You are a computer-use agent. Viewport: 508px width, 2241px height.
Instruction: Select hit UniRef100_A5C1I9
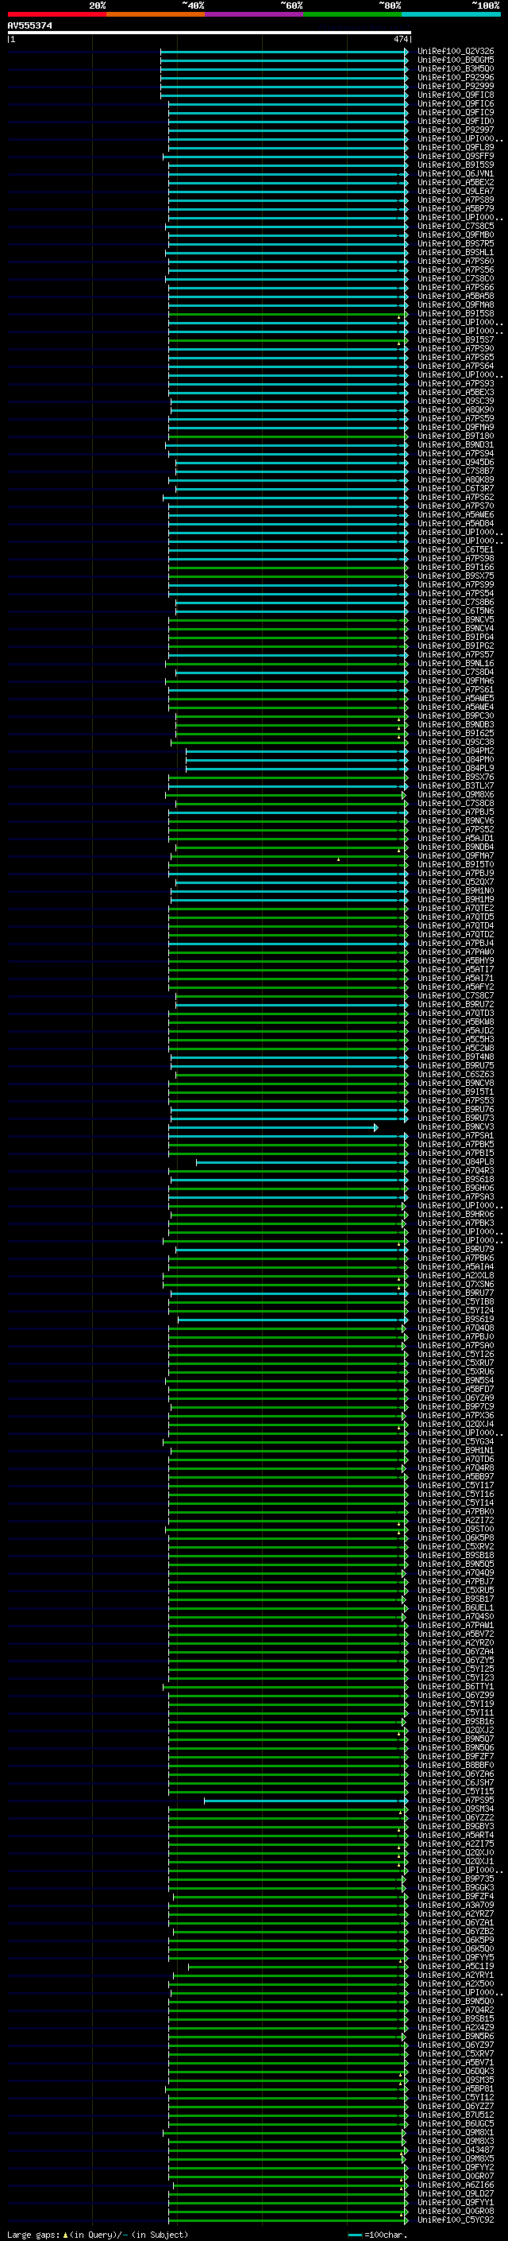tap(455, 1967)
